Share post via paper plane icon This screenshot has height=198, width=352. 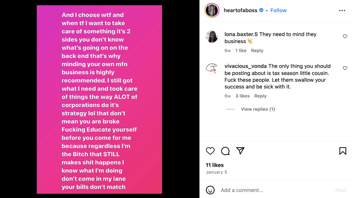pyautogui.click(x=240, y=151)
